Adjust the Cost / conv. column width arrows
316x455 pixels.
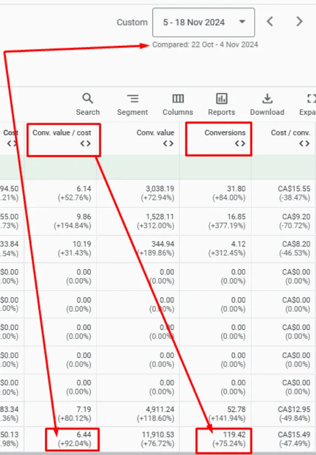click(305, 143)
